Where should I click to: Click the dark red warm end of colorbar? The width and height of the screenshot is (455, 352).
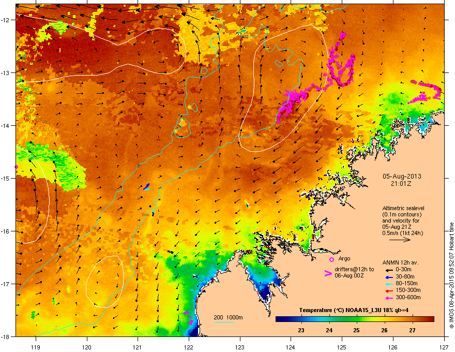(x=431, y=319)
